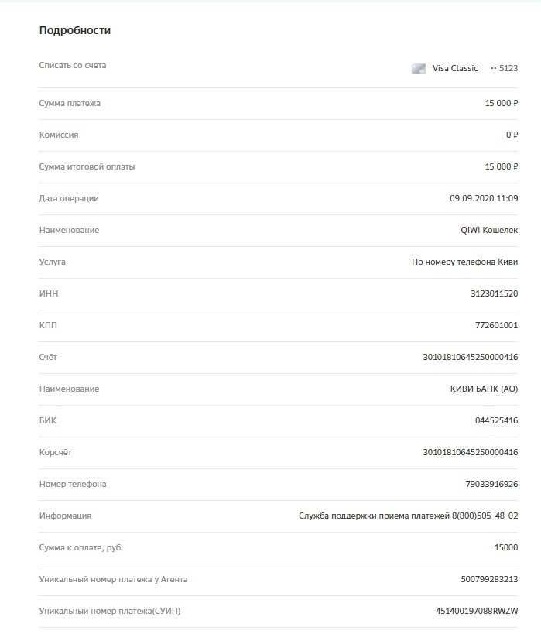Screen dimensions: 541x641
Task: Select the БИК number 044525416
Action: pyautogui.click(x=496, y=420)
